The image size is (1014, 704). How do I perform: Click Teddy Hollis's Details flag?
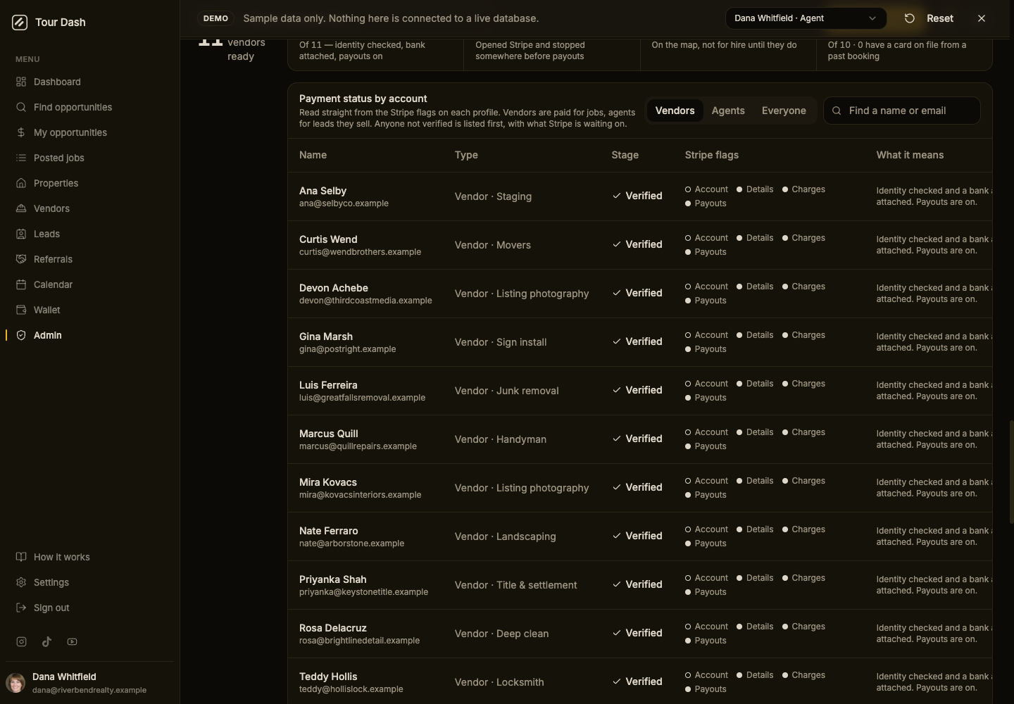[x=755, y=676]
